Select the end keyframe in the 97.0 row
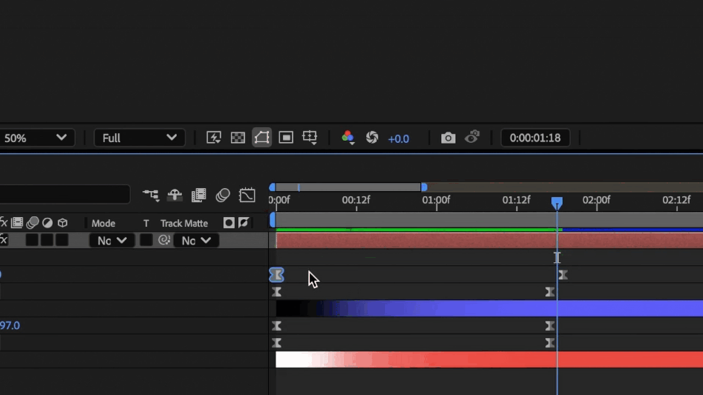Screen dimensions: 703x395 pos(550,326)
